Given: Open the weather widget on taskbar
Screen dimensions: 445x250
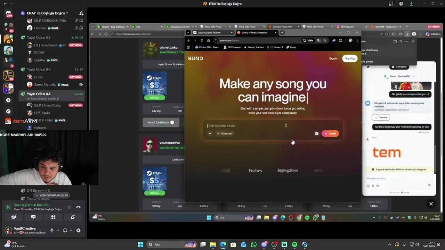Looking at the screenshot, I should [16, 244].
